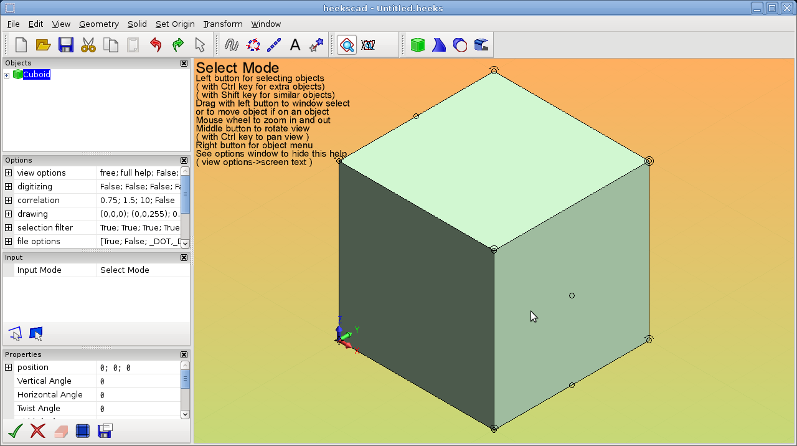Cancel property changes with the red X

point(37,430)
